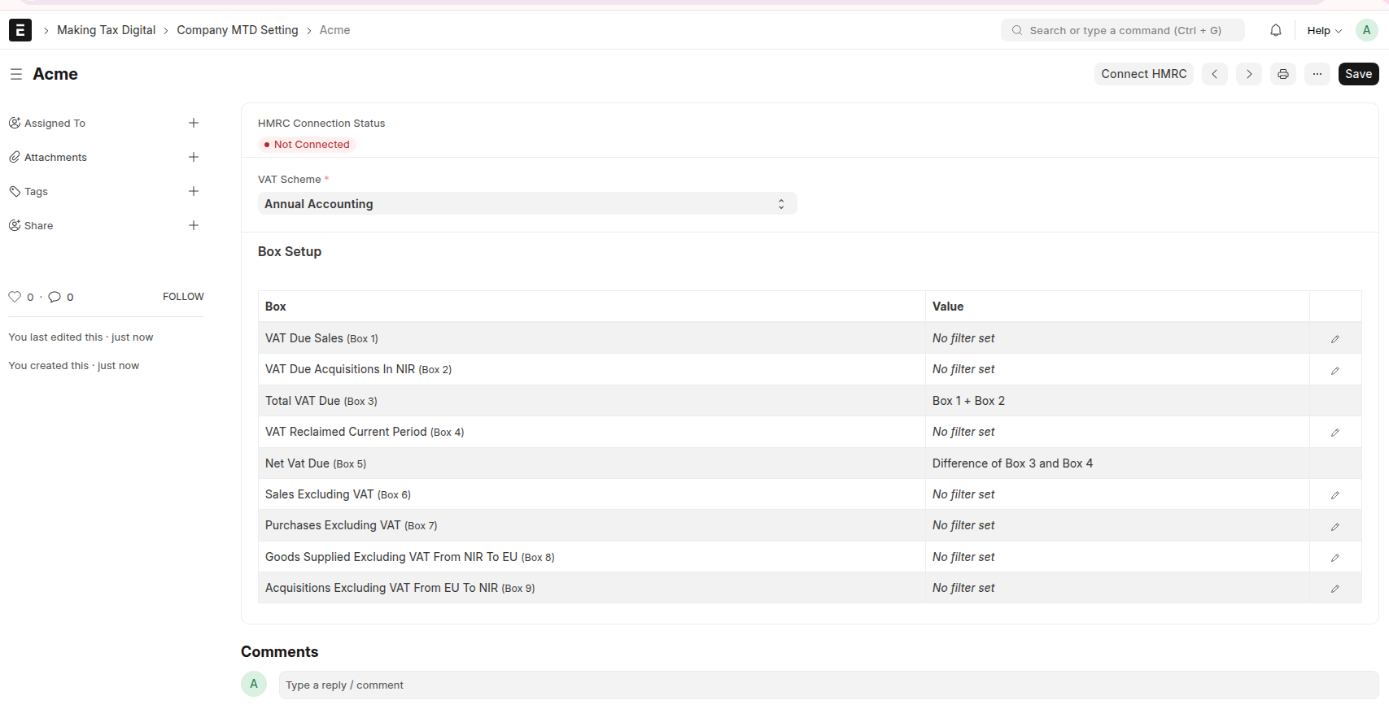Screen dimensions: 1389x709
Task: Like this document with the heart icon
Action: coord(15,297)
